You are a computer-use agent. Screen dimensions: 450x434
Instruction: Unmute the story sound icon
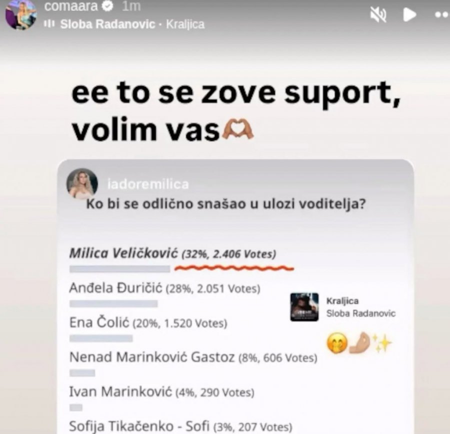(378, 14)
